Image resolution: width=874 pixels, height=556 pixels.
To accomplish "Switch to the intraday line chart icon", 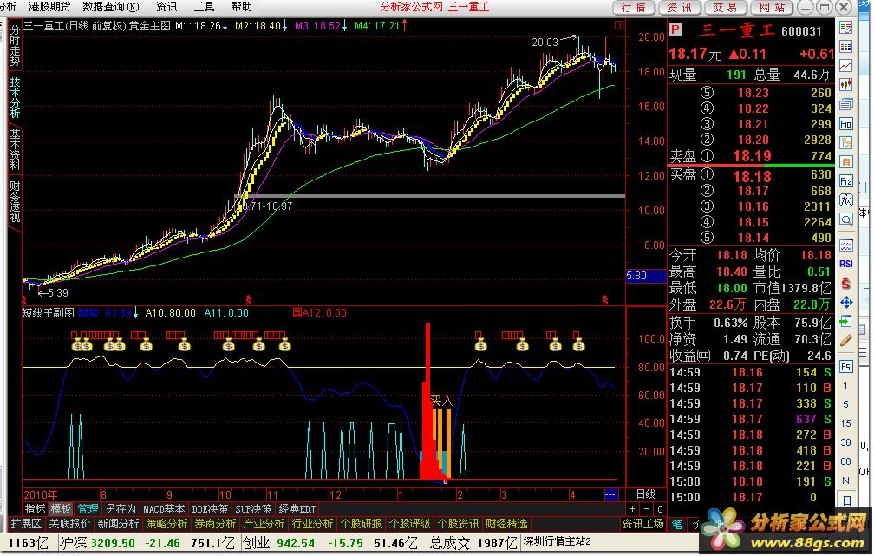I will click(x=846, y=66).
